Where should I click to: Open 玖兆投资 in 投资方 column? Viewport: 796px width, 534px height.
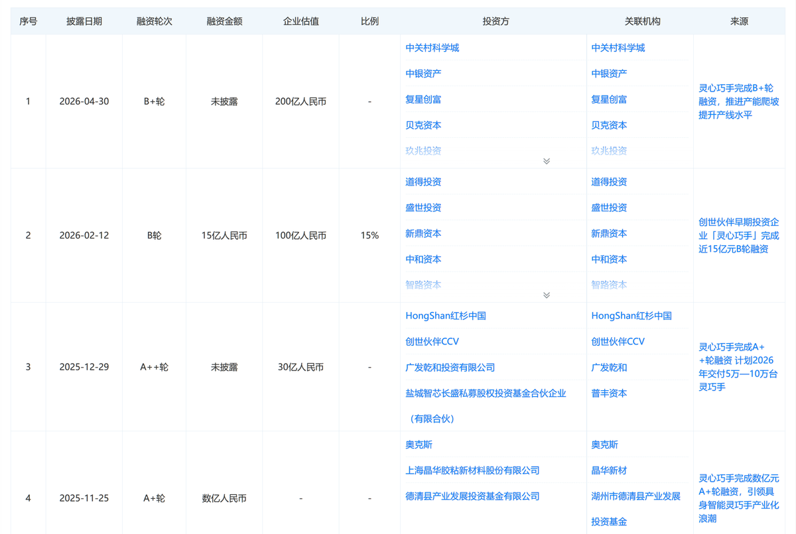coord(423,150)
